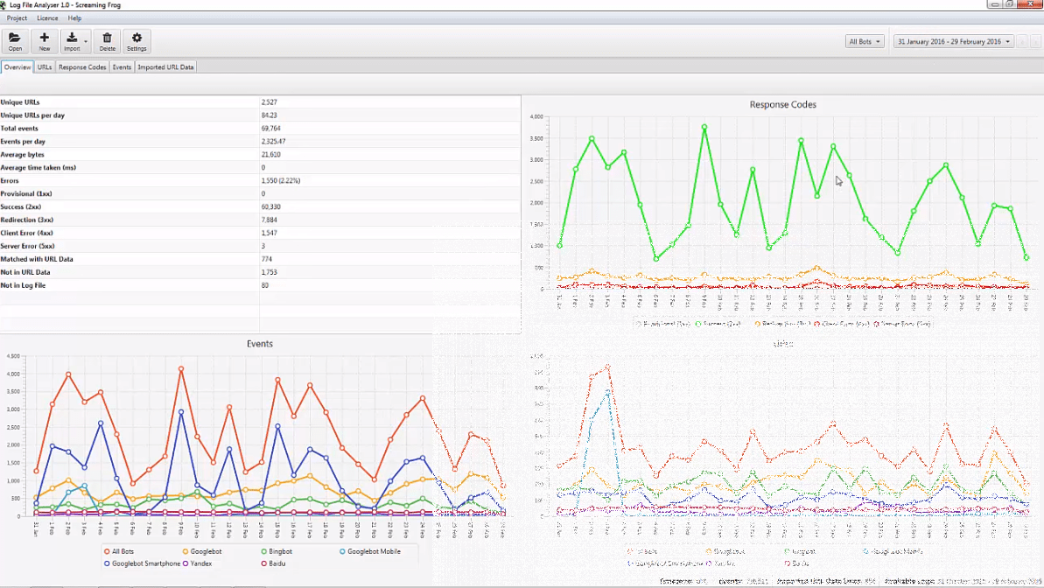Open the date range dropdown
This screenshot has height=588, width=1044.
(953, 42)
